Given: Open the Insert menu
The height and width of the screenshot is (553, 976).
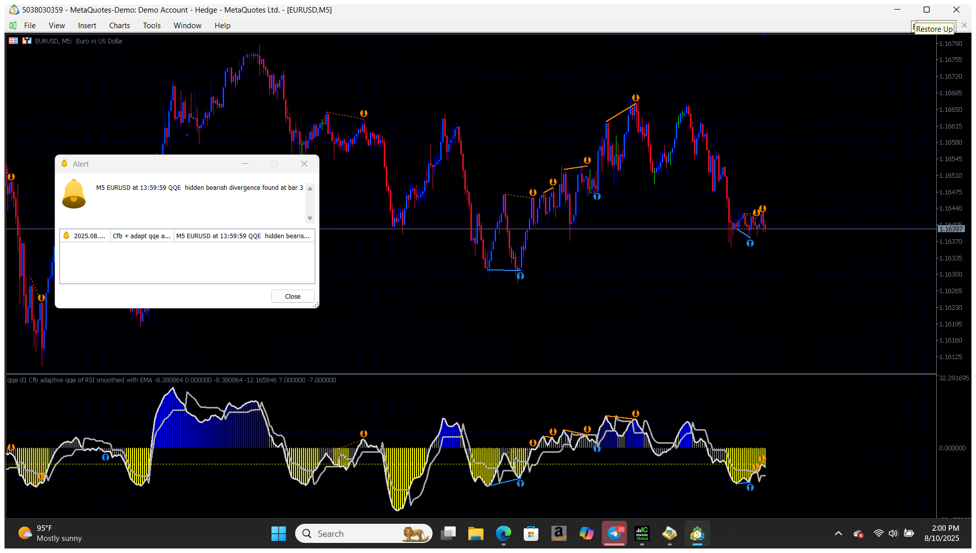Looking at the screenshot, I should 87,26.
